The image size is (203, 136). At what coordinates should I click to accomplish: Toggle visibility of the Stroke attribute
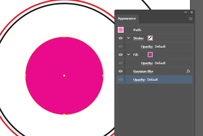point(120,38)
